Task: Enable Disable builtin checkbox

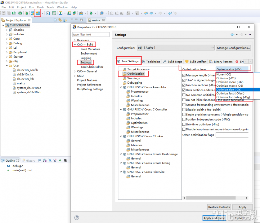Action: tap(184, 110)
